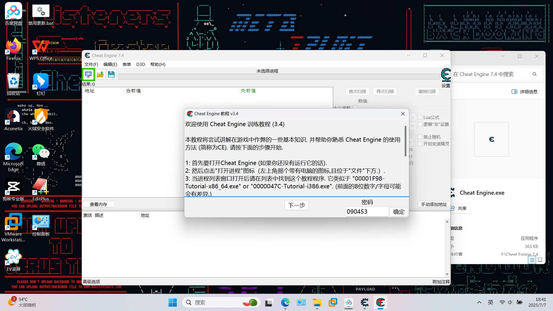
Task: Click the 密码 input field containing 090453
Action: [x=367, y=212]
